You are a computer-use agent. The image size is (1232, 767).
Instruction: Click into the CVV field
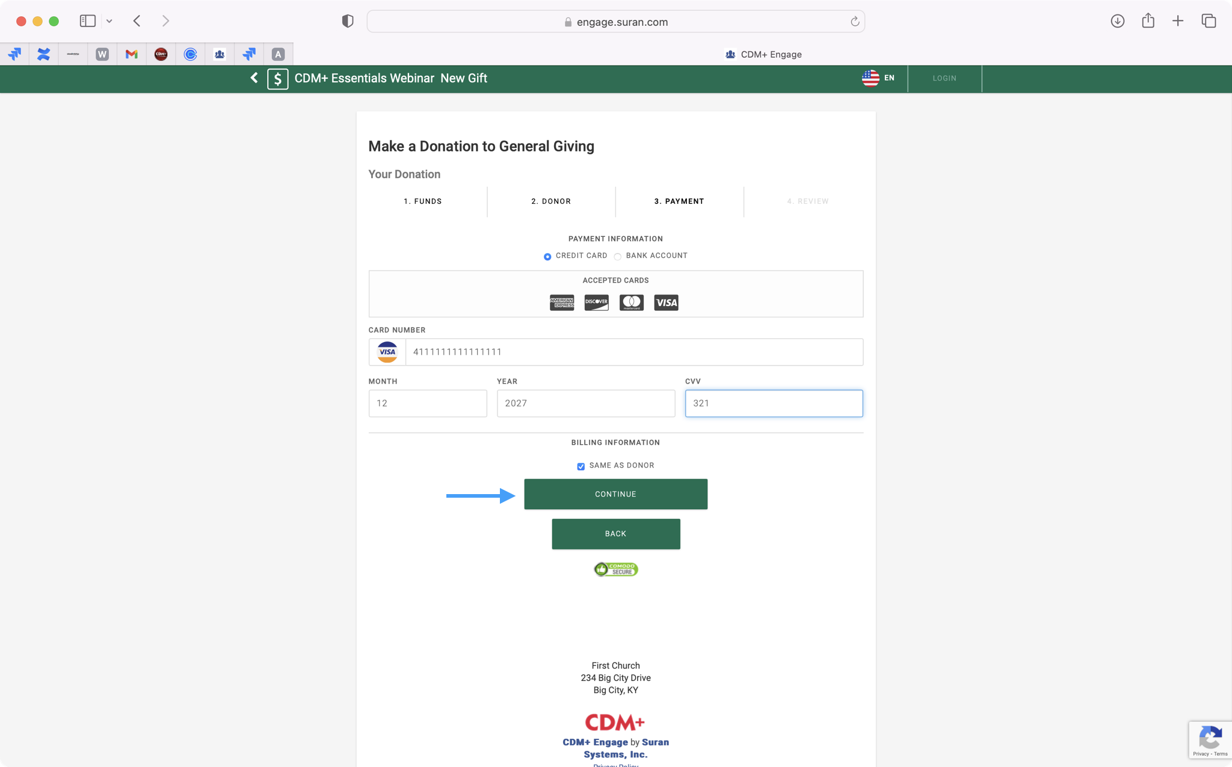774,403
